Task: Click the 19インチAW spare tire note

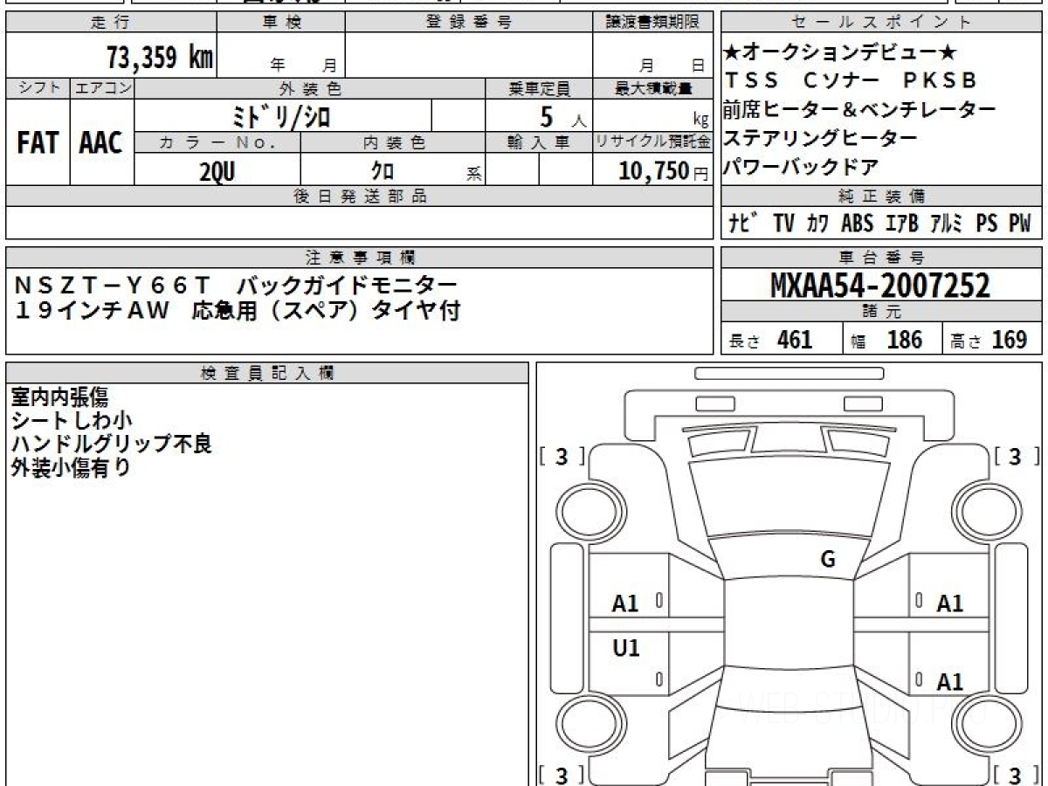Action: coord(238,311)
